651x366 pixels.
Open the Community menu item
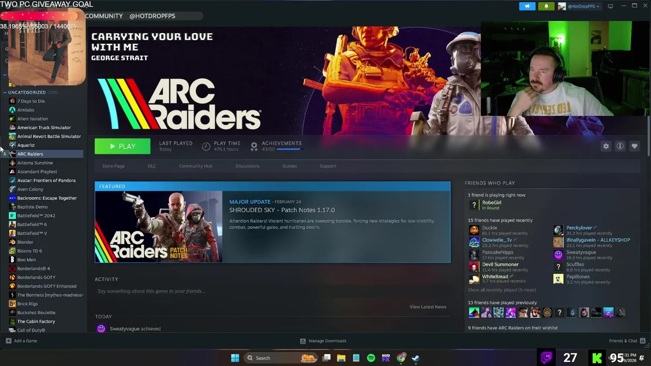click(104, 16)
